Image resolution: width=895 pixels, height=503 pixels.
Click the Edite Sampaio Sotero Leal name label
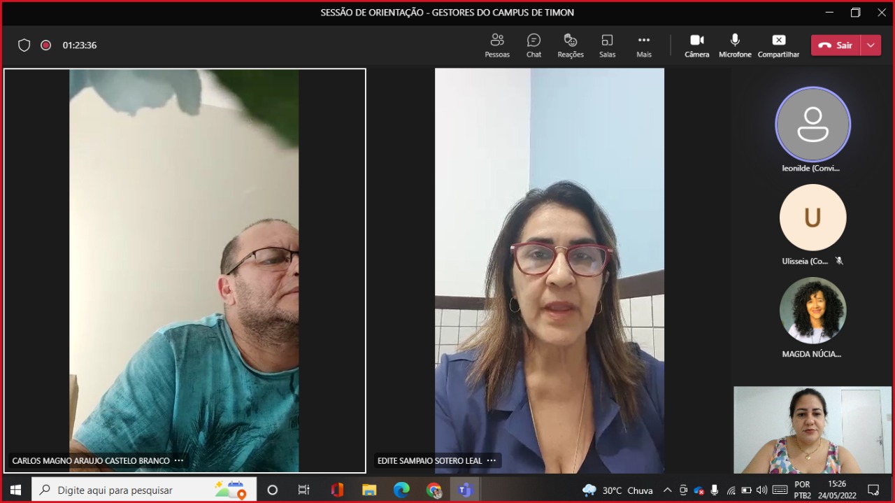[x=430, y=461]
